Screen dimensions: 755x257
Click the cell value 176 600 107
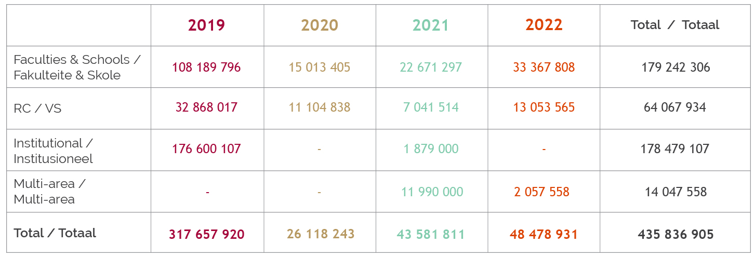(206, 149)
